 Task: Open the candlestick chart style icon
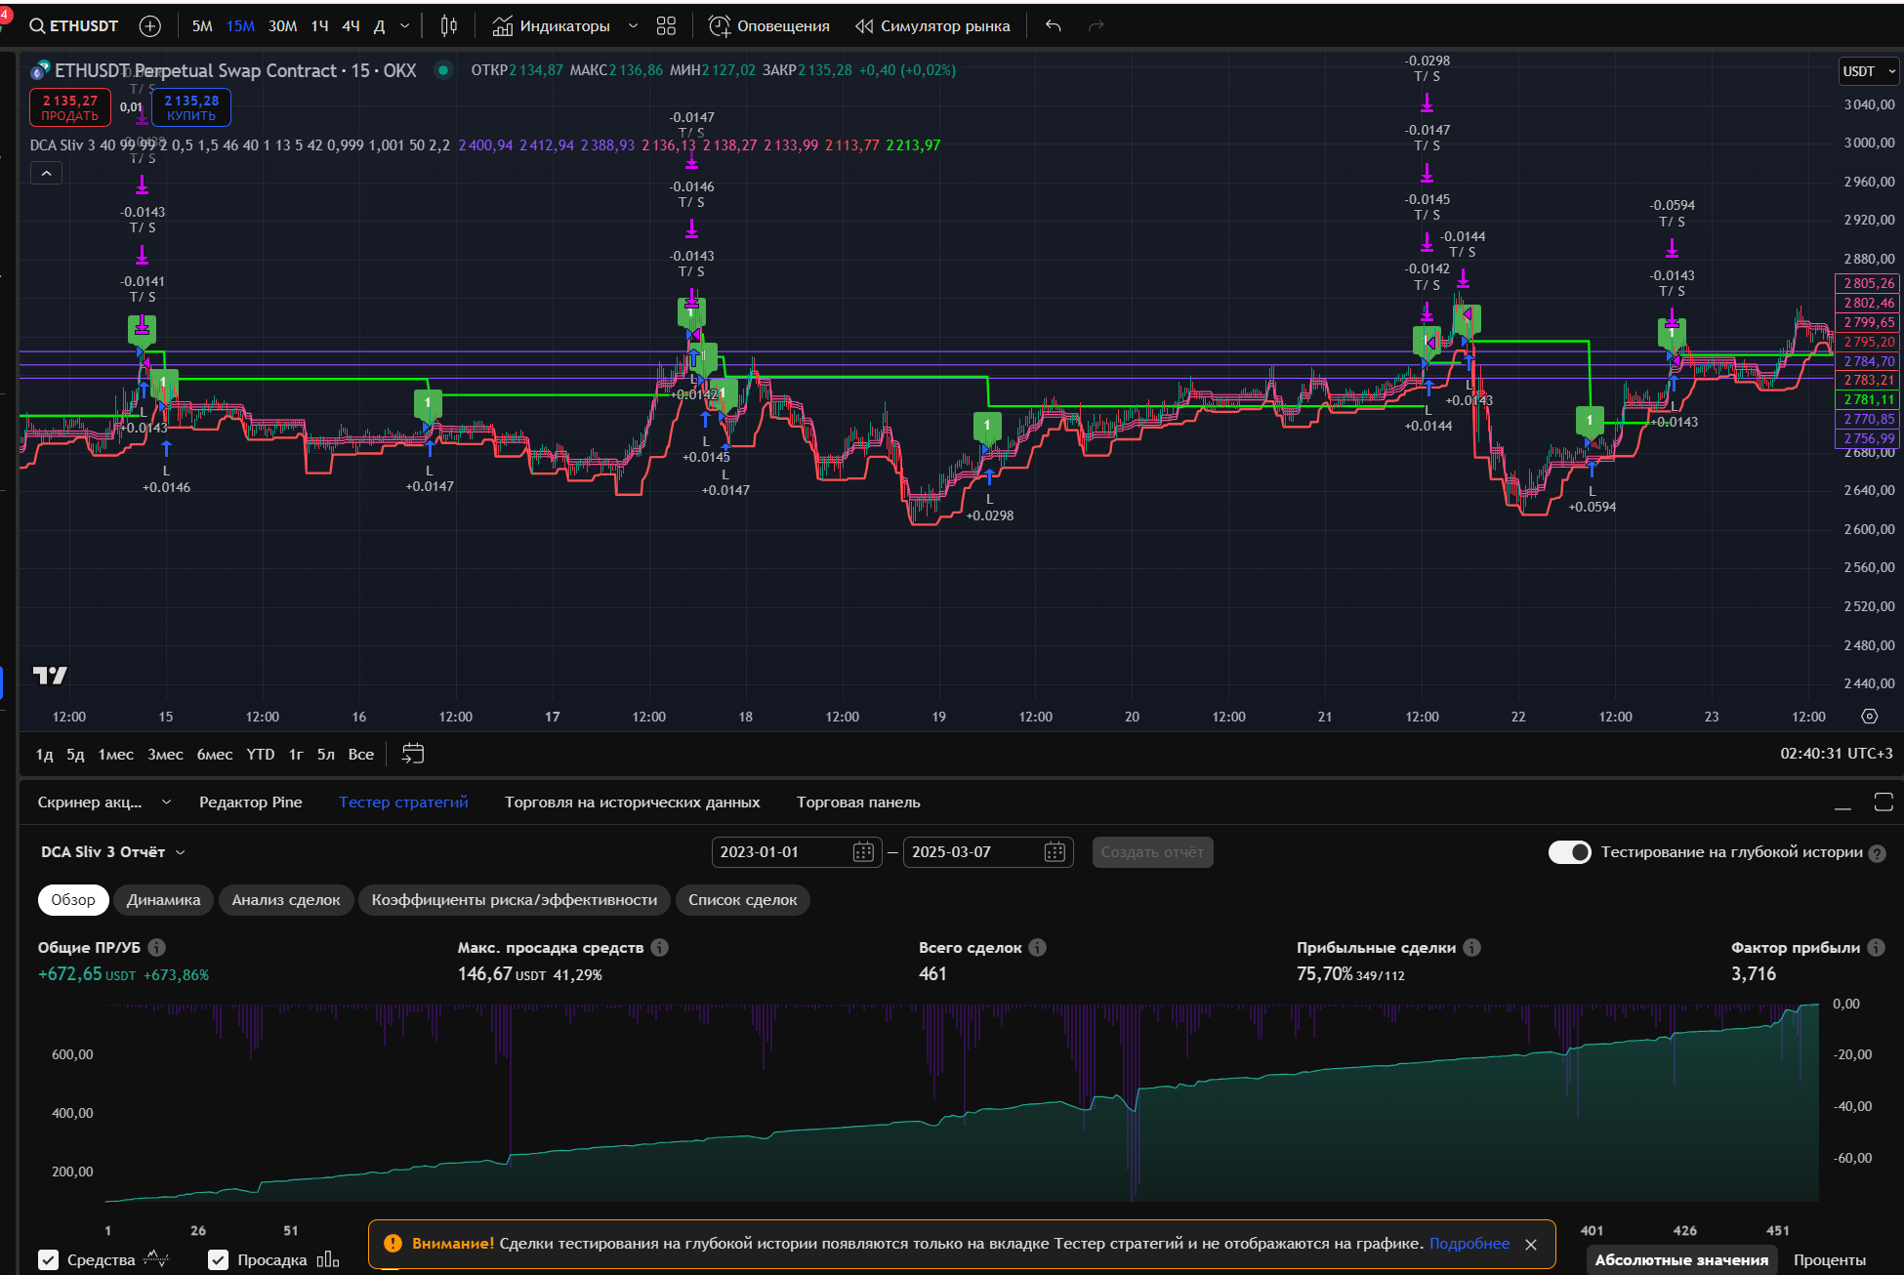[x=448, y=26]
